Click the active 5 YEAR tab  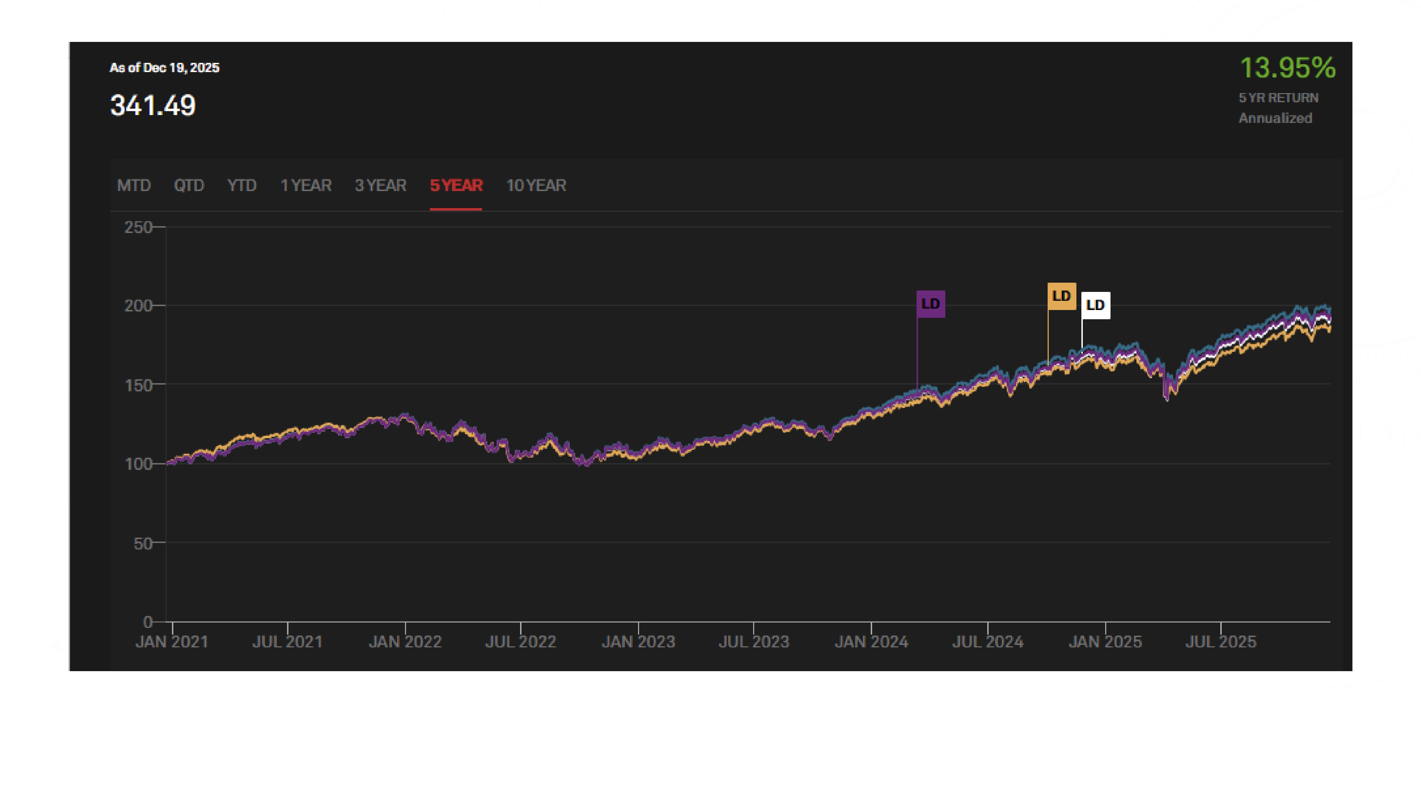pos(456,185)
